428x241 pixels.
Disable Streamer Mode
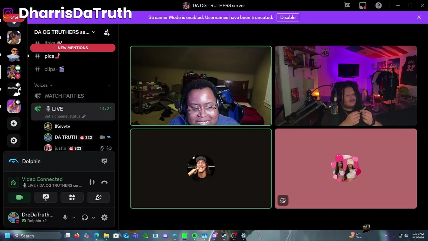[x=288, y=17]
